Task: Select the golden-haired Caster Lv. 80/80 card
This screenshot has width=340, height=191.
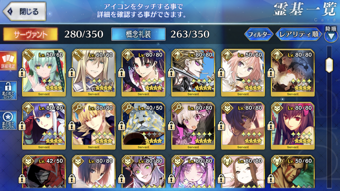Action: click(94, 126)
